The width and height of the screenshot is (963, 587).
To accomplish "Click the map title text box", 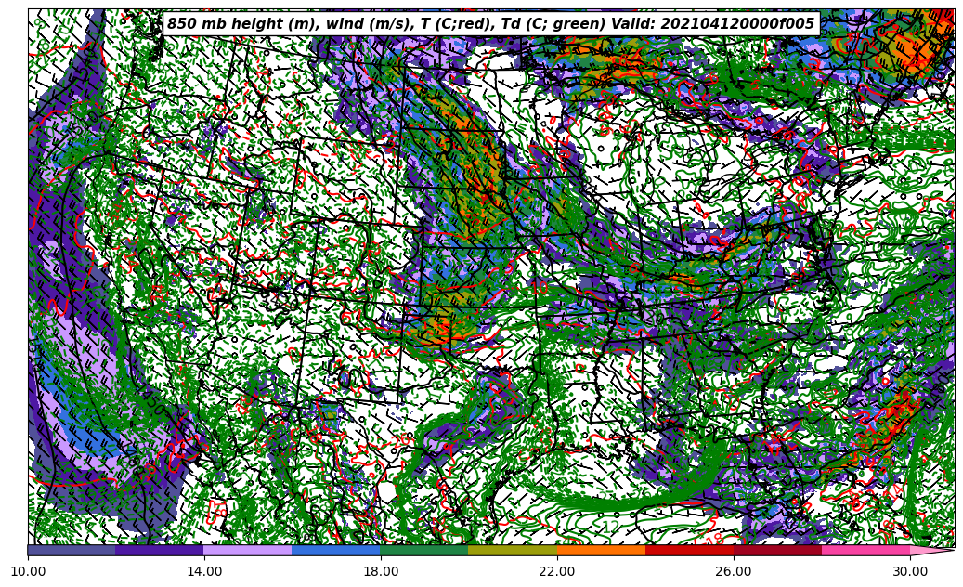I will coord(491,24).
